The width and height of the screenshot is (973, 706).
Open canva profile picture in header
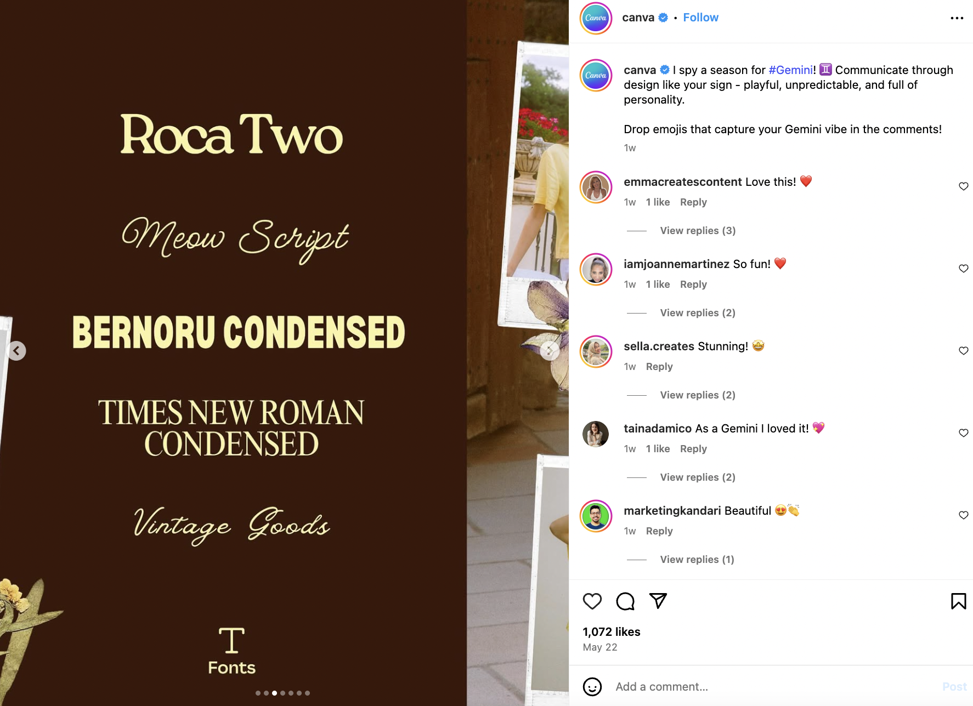(x=596, y=18)
